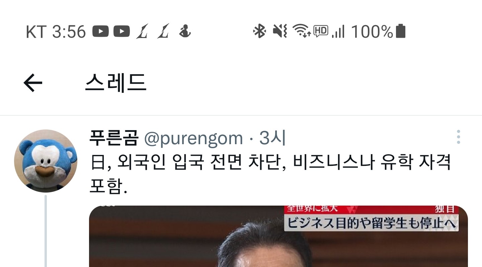
Task: Tap the 스레드 header title
Action: [116, 83]
